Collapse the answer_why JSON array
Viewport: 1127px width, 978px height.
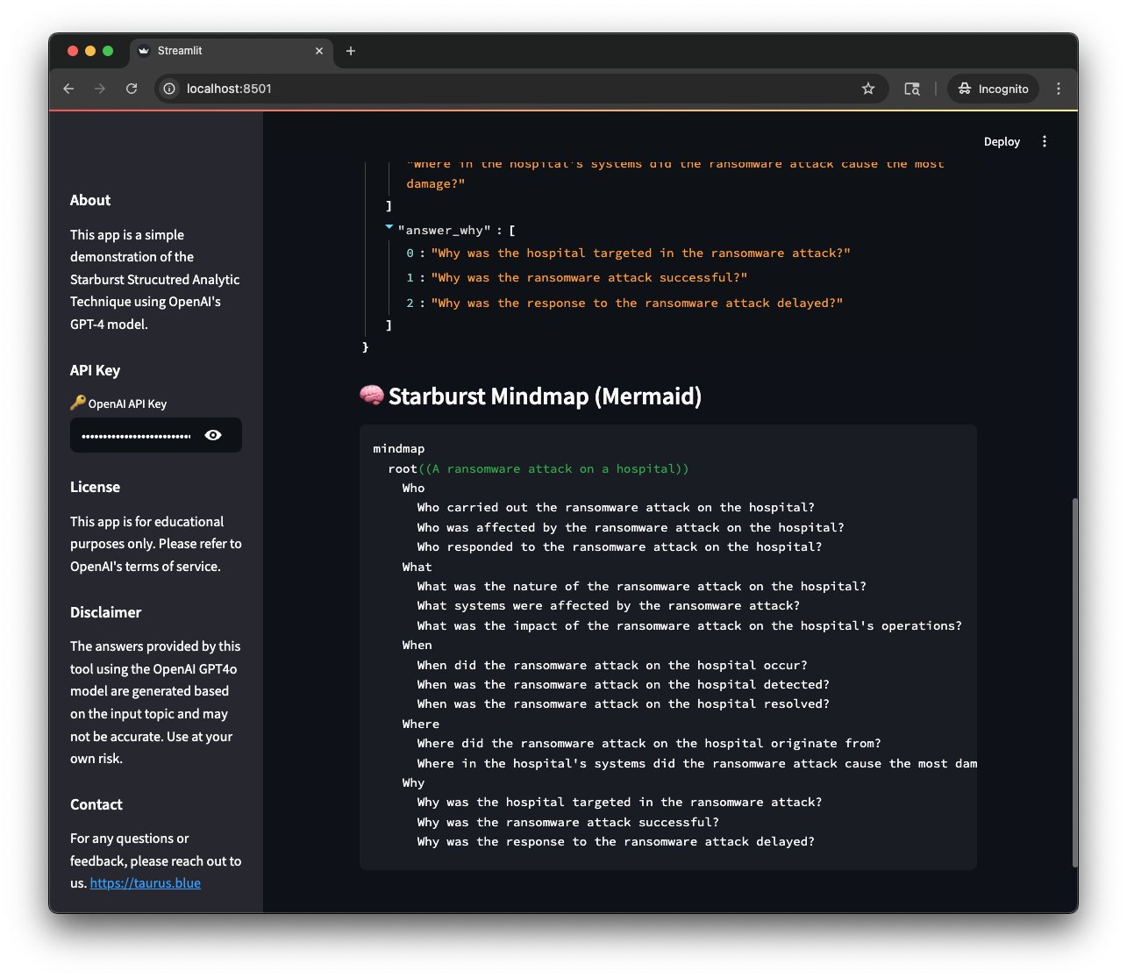point(389,227)
